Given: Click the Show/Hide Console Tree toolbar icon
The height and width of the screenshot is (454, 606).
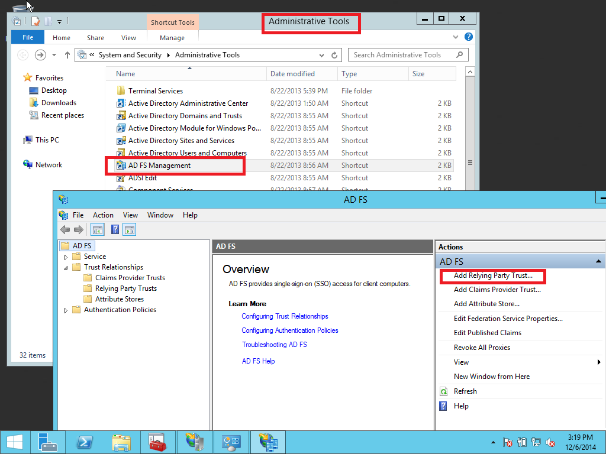Looking at the screenshot, I should point(98,230).
